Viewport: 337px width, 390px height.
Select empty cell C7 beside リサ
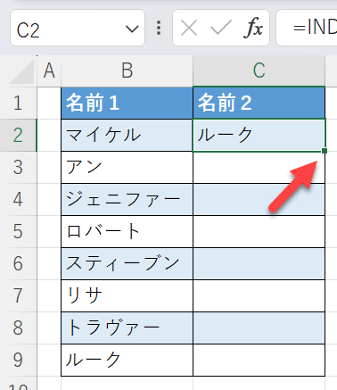259,296
